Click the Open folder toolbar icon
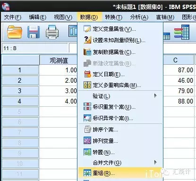The height and width of the screenshot is (181, 196). (15, 32)
